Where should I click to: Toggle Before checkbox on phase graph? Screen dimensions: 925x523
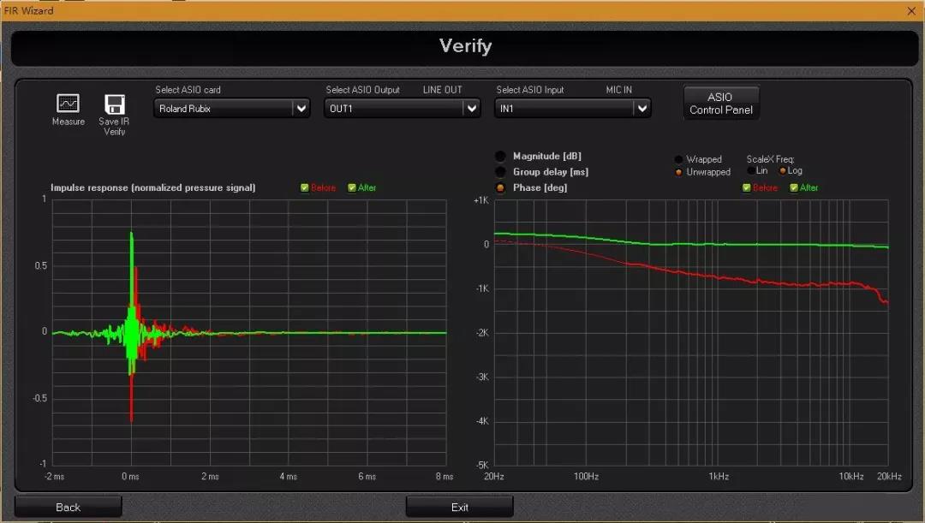pyautogui.click(x=747, y=187)
